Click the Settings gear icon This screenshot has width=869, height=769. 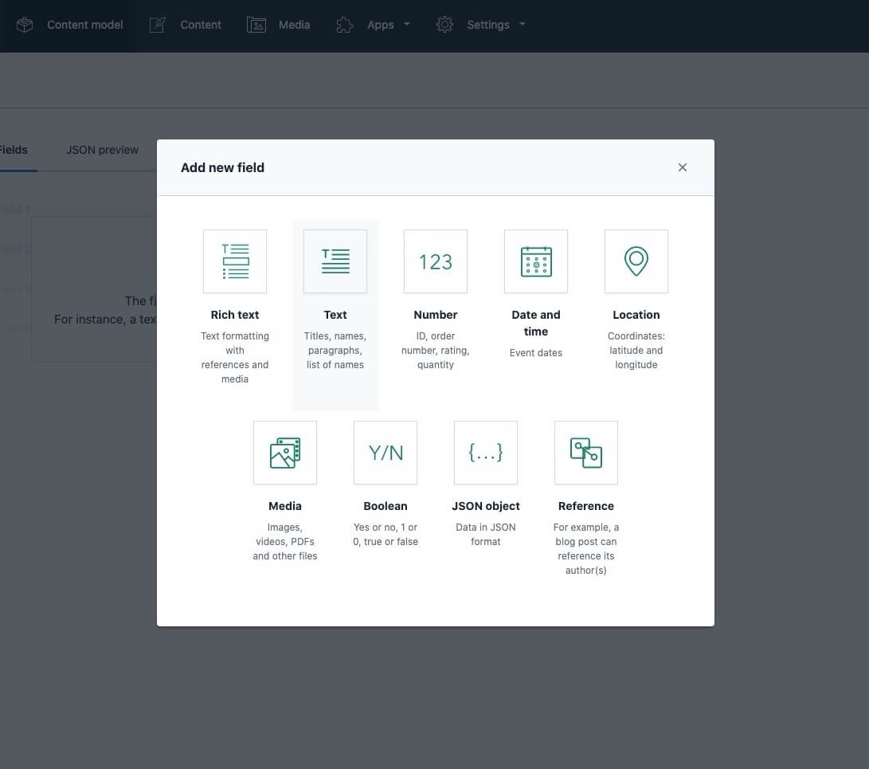coord(444,25)
